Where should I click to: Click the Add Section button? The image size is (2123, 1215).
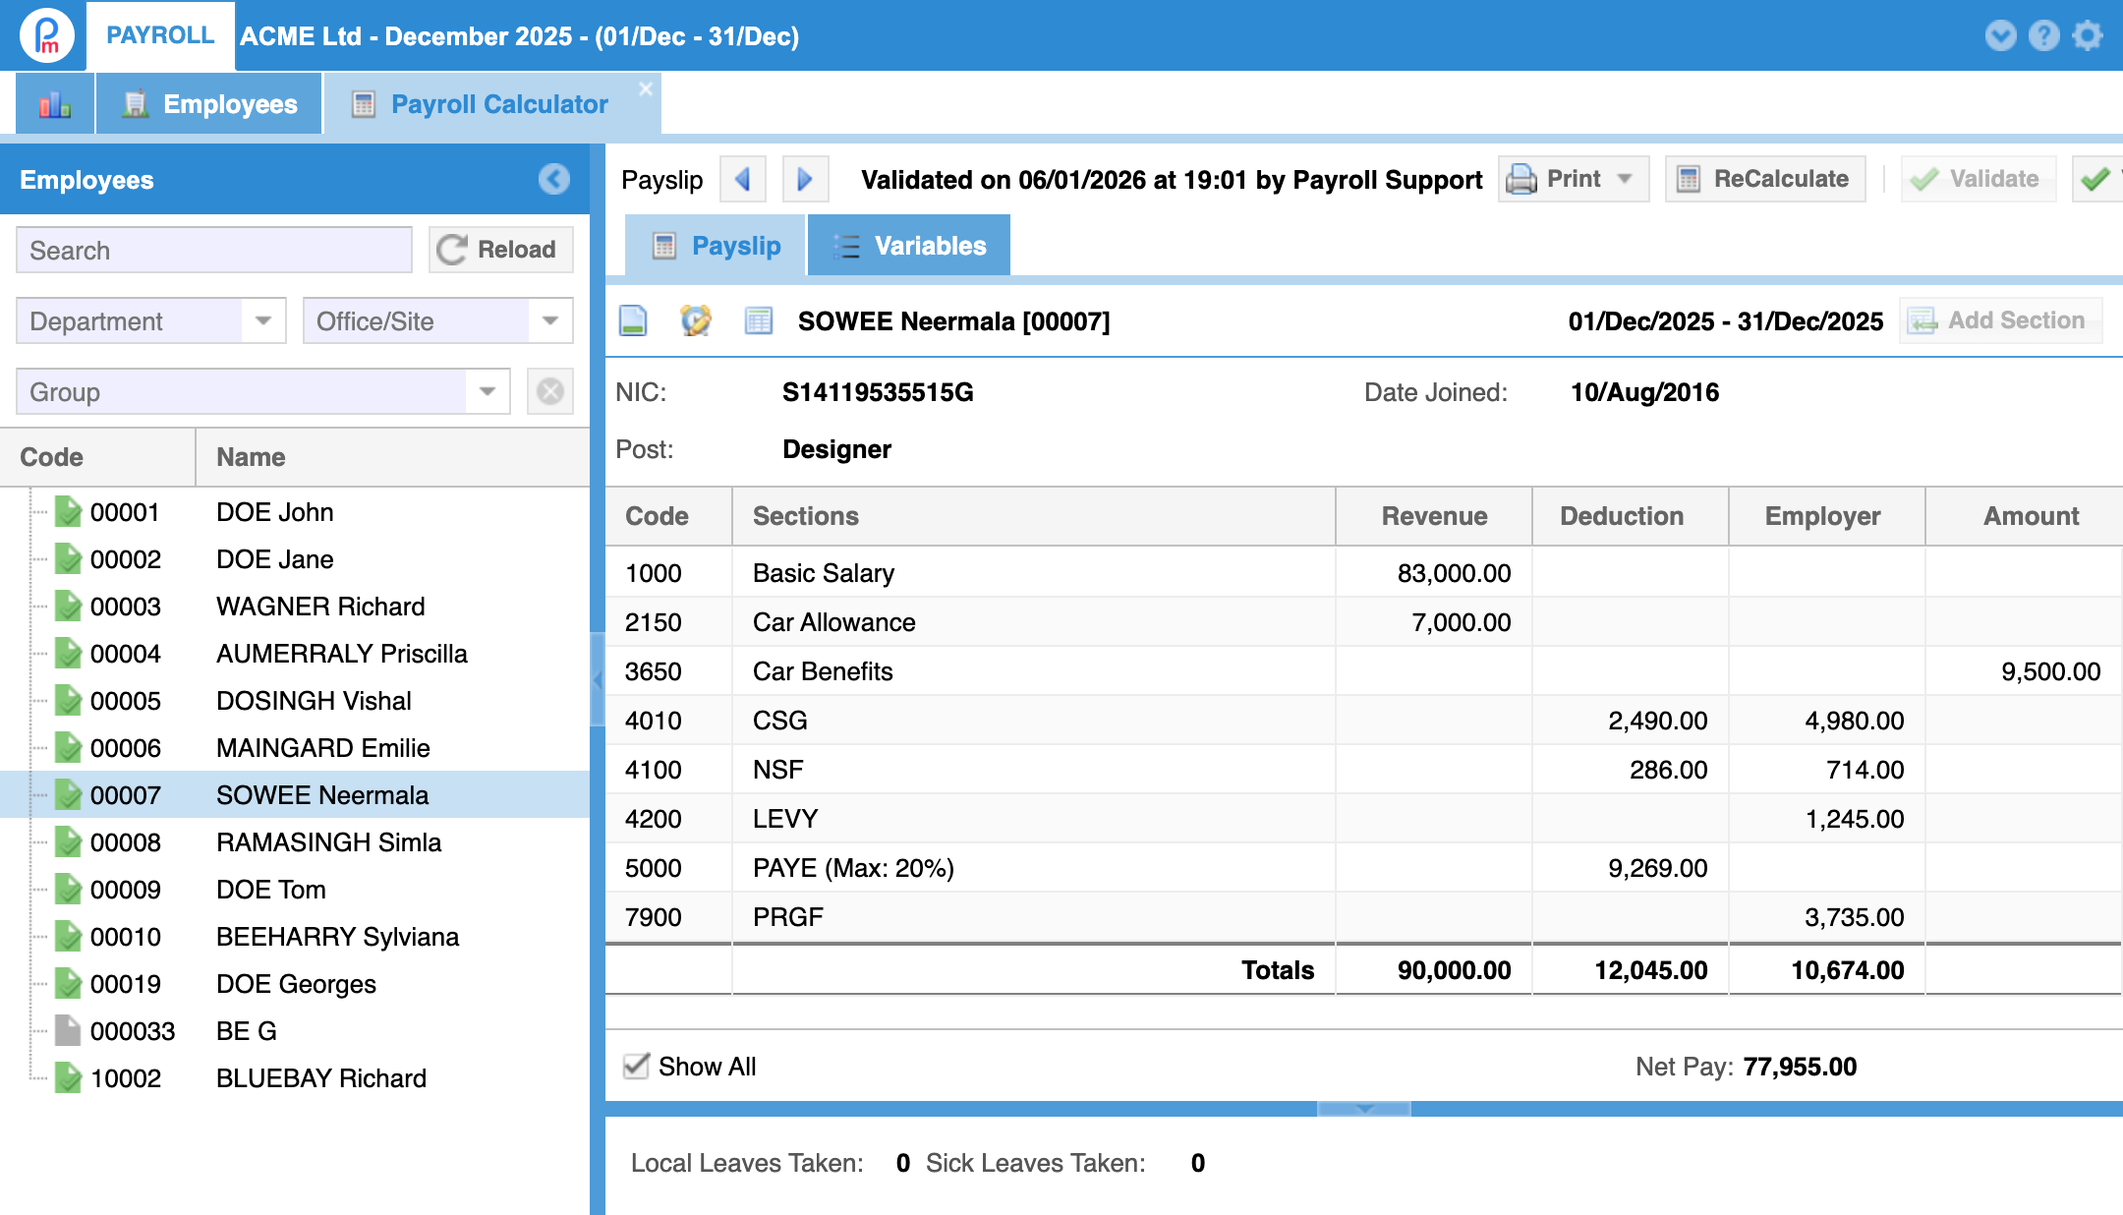tap(2000, 320)
